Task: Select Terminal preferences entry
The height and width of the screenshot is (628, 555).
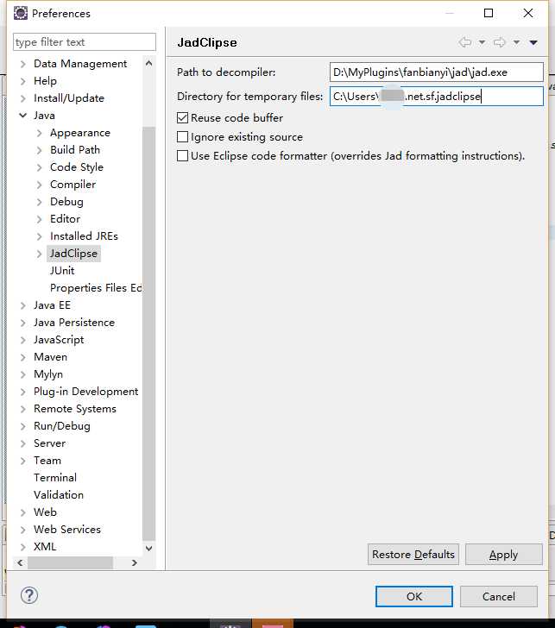Action: click(x=55, y=477)
